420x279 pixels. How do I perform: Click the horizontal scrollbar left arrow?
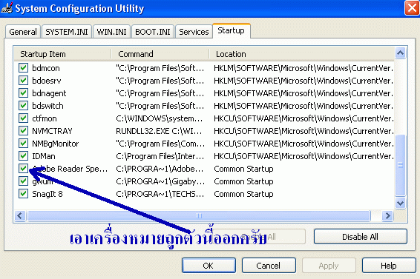(x=20, y=215)
